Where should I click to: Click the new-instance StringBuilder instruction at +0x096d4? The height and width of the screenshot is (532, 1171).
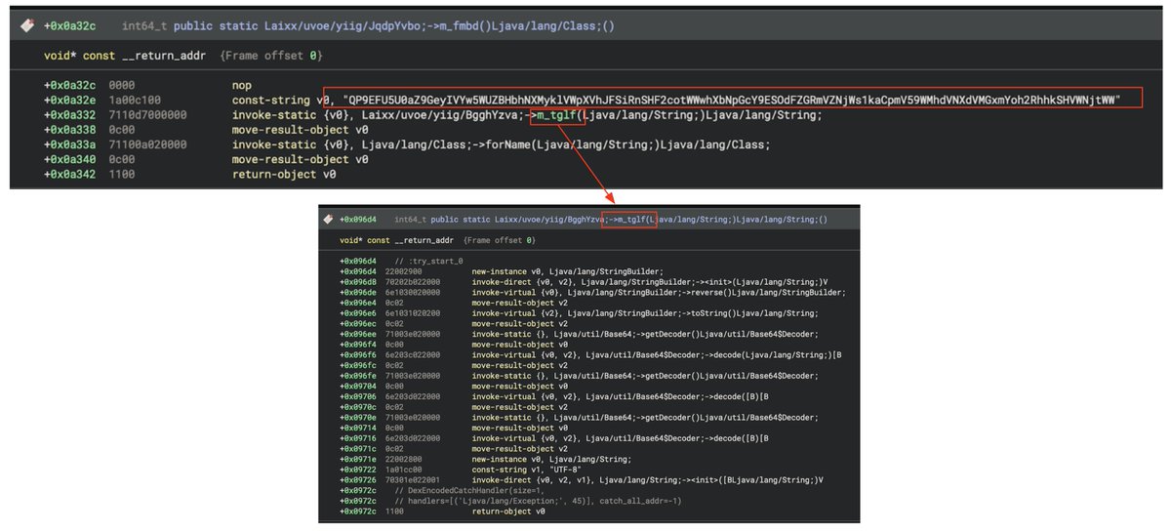[x=567, y=271]
